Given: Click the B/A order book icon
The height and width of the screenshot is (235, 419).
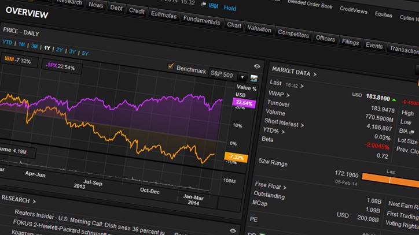Looking at the screenshot, I should tap(412, 132).
